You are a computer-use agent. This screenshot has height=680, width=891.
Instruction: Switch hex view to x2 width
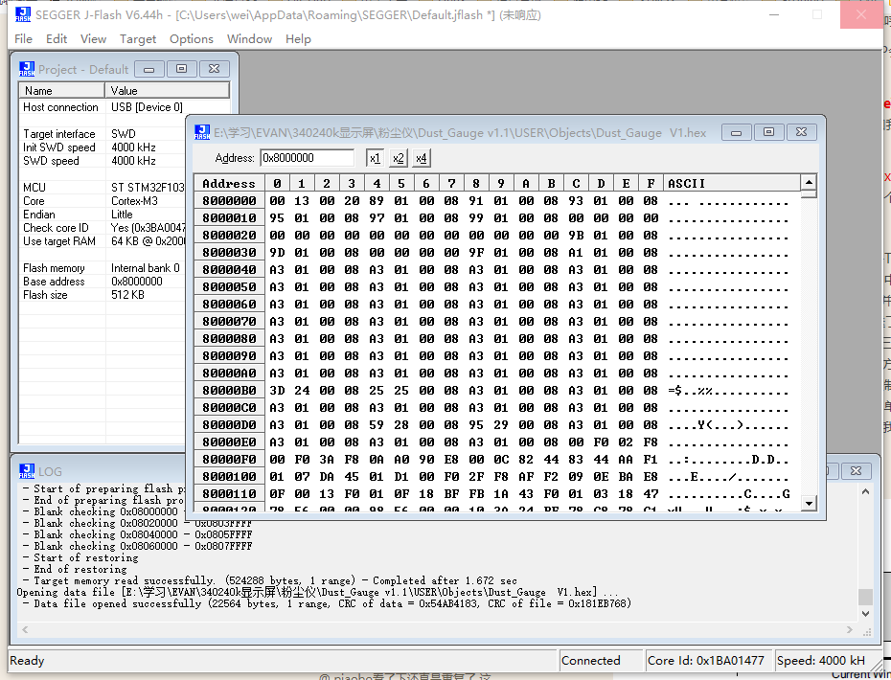pos(399,158)
